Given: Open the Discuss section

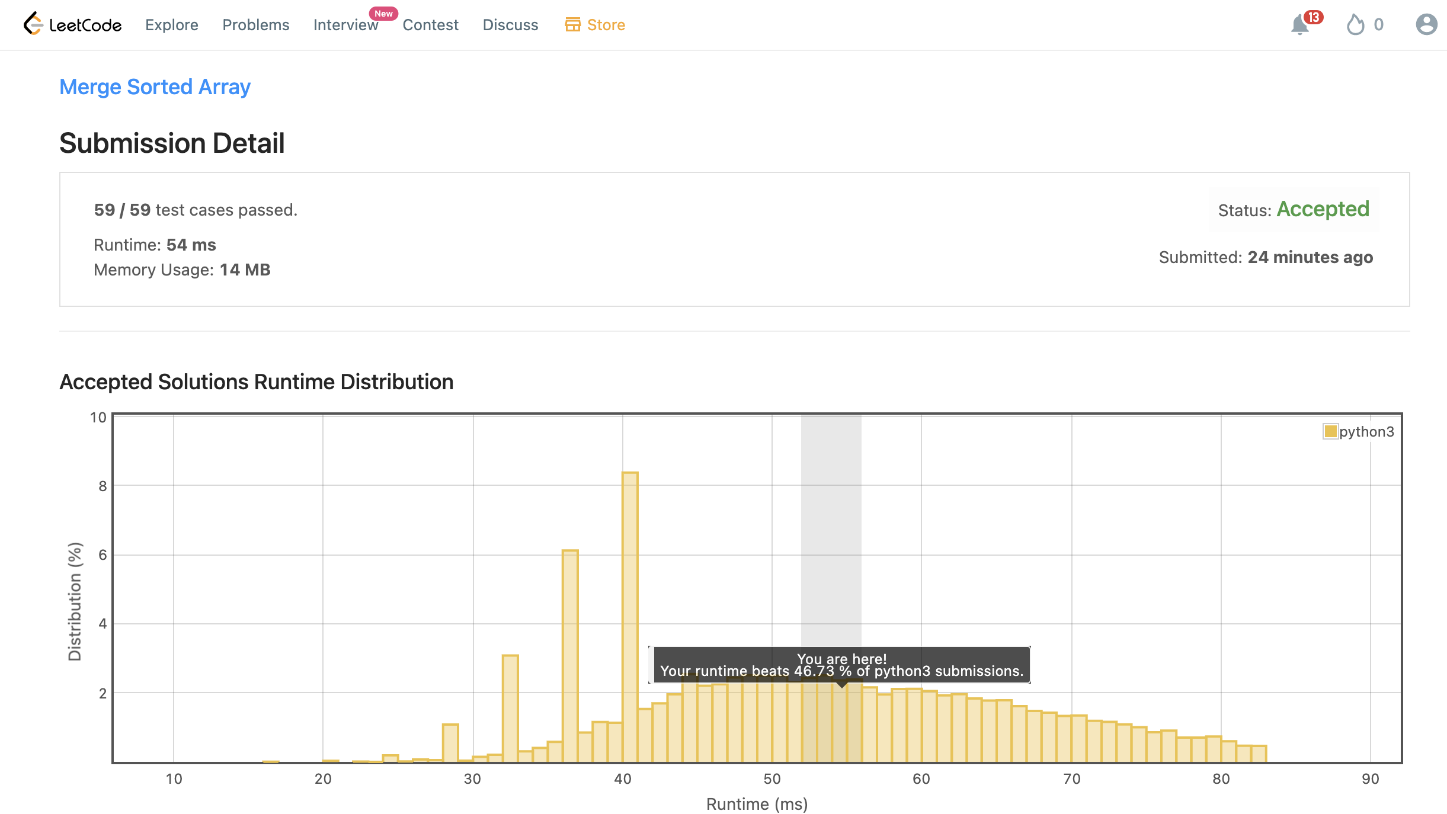Looking at the screenshot, I should [510, 25].
